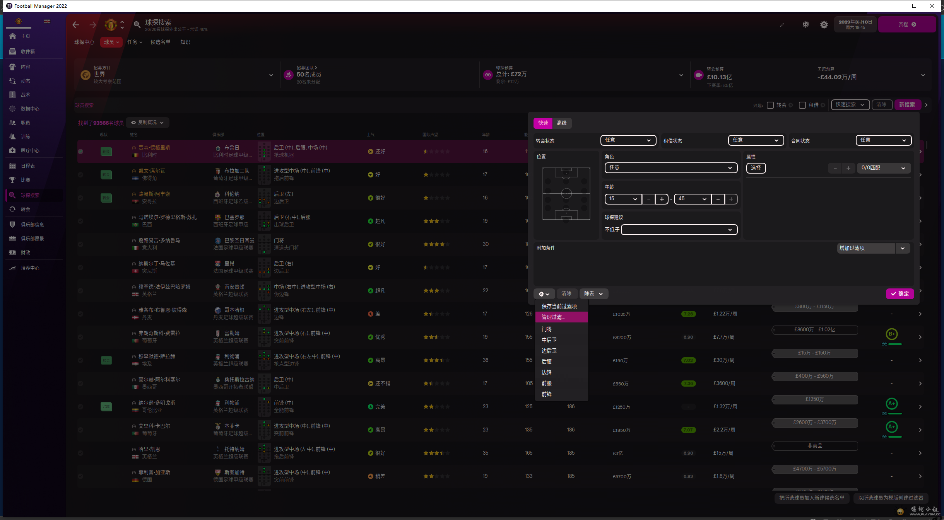Screen dimensions: 944x520
Task: Choose 保存当前过滤项 from the menu
Action: 561,306
